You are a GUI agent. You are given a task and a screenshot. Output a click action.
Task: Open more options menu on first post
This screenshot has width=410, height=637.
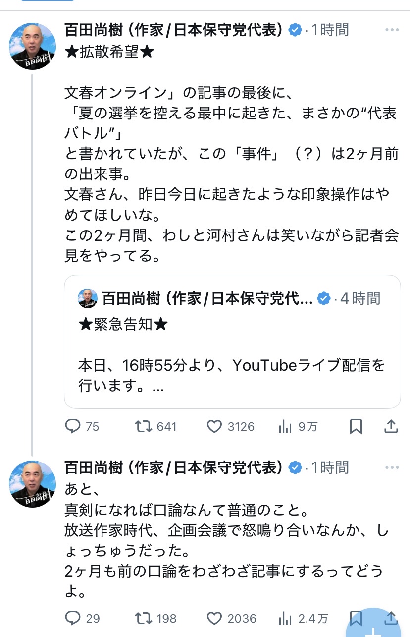click(x=392, y=30)
